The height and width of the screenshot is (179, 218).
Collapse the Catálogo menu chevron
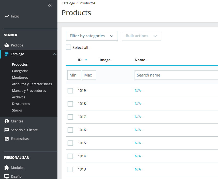click(54, 54)
